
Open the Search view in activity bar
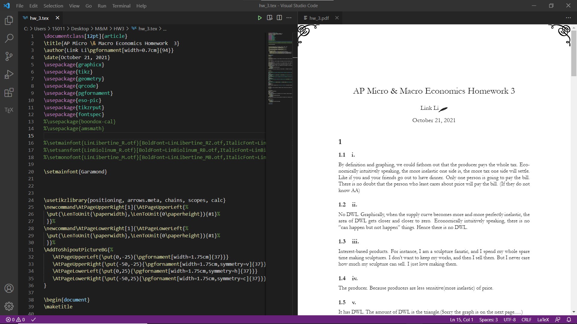pyautogui.click(x=9, y=38)
